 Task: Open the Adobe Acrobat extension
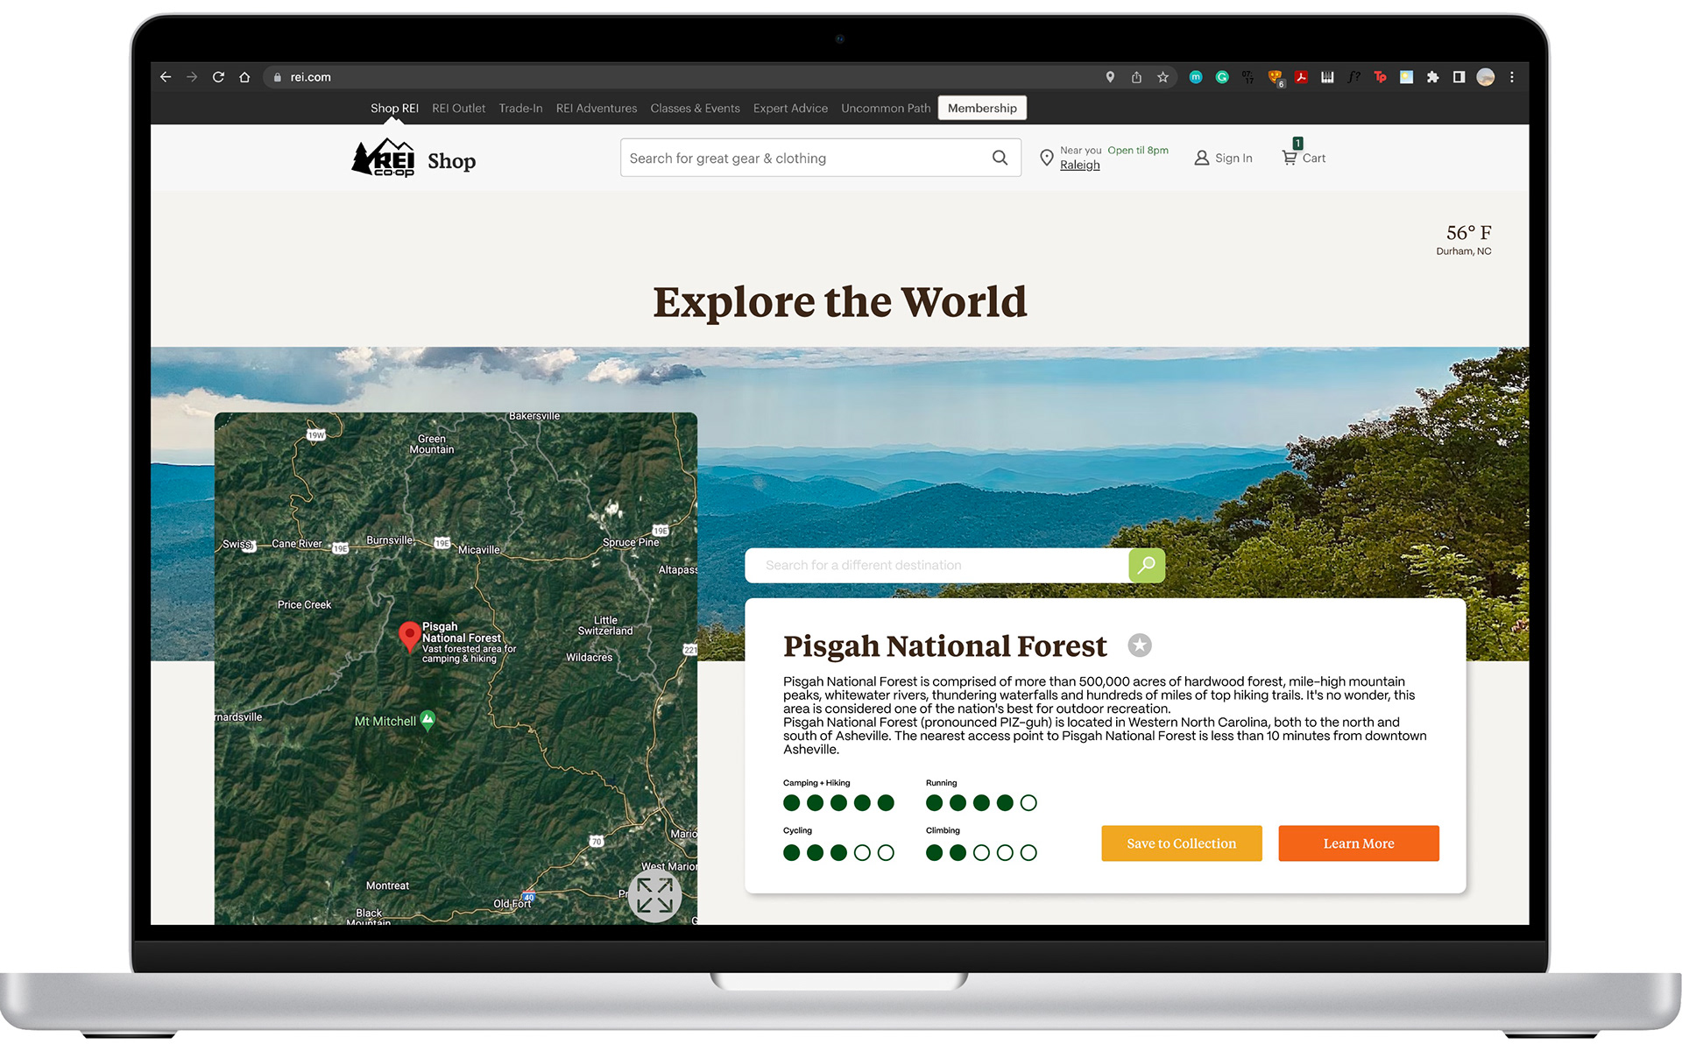(x=1302, y=77)
